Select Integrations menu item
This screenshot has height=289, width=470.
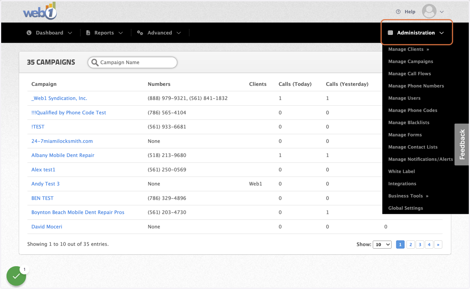(402, 184)
